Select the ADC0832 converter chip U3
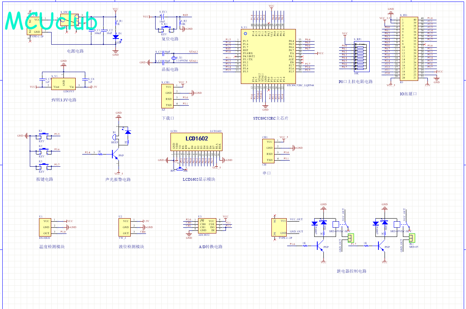This screenshot has width=466, height=309. (207, 225)
